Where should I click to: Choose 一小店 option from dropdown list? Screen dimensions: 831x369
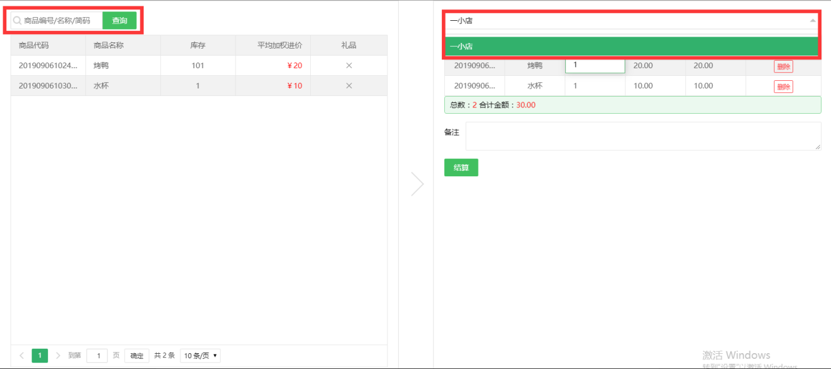click(x=633, y=46)
